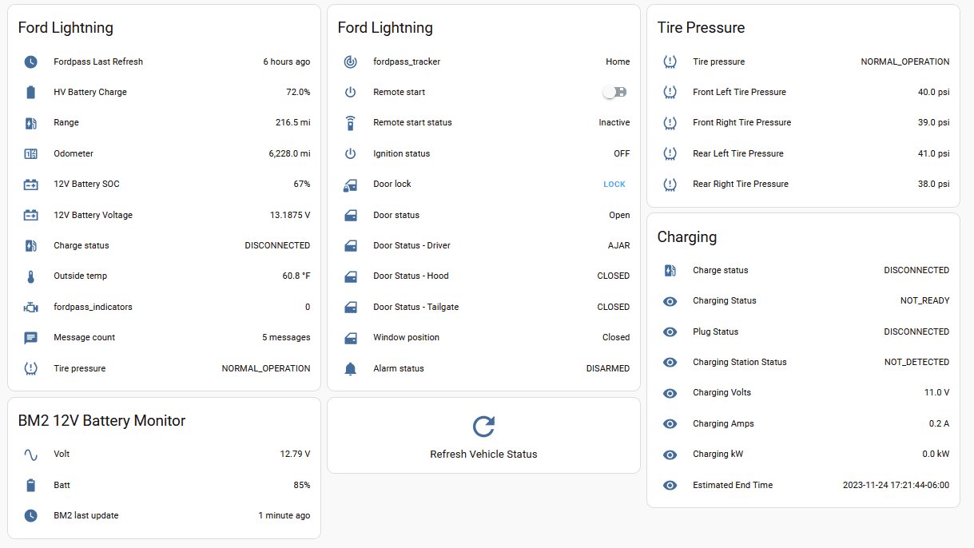Click the tire icon for Rear Right Tire Pressure
This screenshot has width=974, height=548.
tap(670, 185)
